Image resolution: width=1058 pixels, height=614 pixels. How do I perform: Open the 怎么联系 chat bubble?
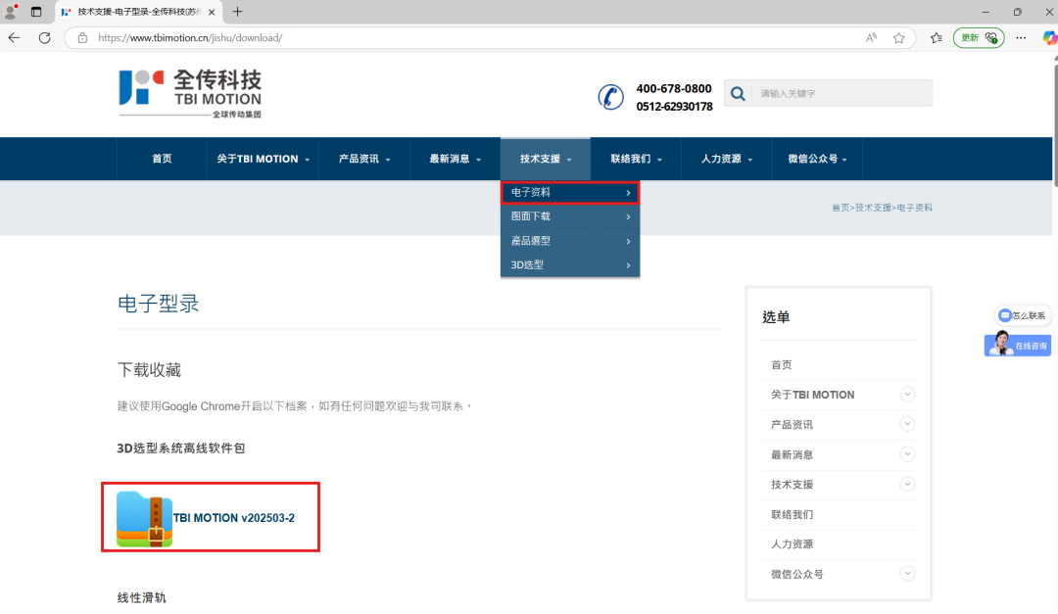tap(1022, 315)
